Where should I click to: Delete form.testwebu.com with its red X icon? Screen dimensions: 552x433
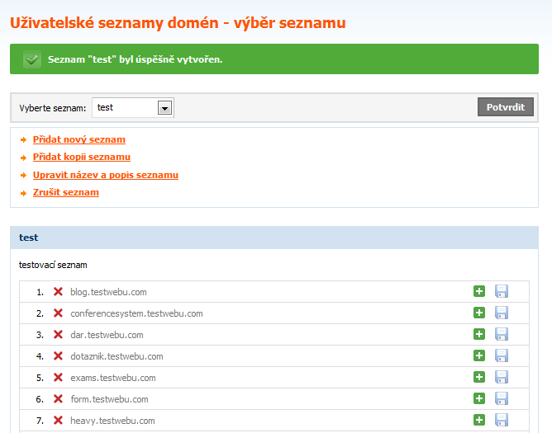[x=58, y=399]
